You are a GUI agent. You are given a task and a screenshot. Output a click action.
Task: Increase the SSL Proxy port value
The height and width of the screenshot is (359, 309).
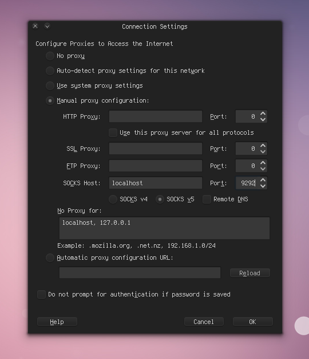point(263,146)
